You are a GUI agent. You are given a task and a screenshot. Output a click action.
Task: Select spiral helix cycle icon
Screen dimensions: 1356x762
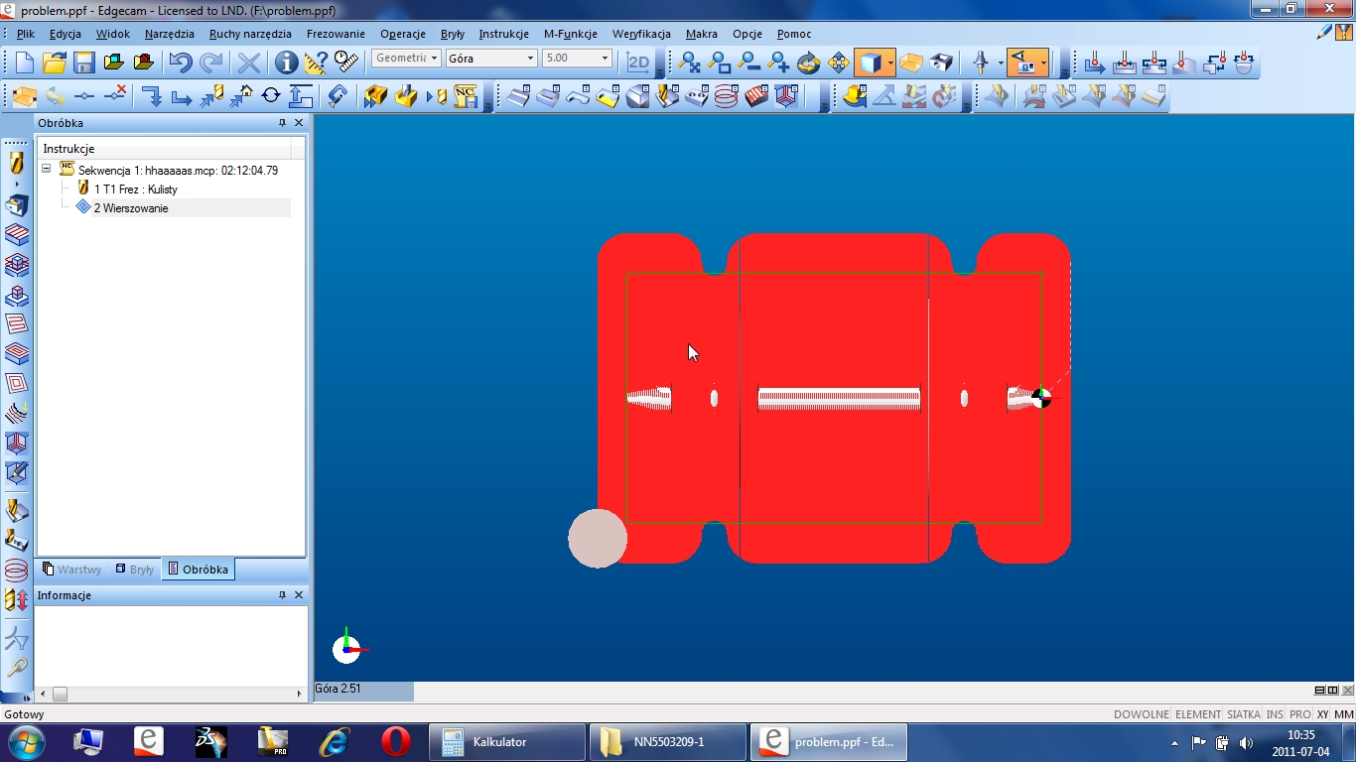[727, 96]
